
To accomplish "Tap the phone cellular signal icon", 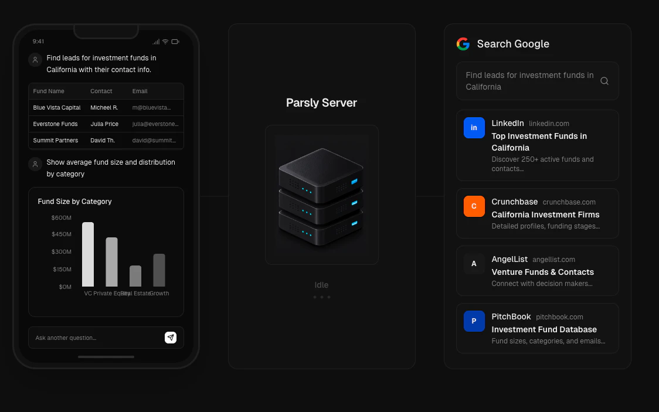I will point(156,42).
